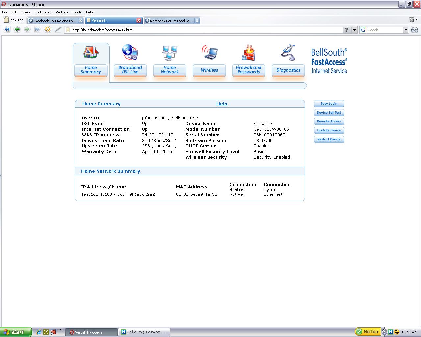Click the Firewall brick wall icon
Screen dimensions: 421x337
point(249,53)
